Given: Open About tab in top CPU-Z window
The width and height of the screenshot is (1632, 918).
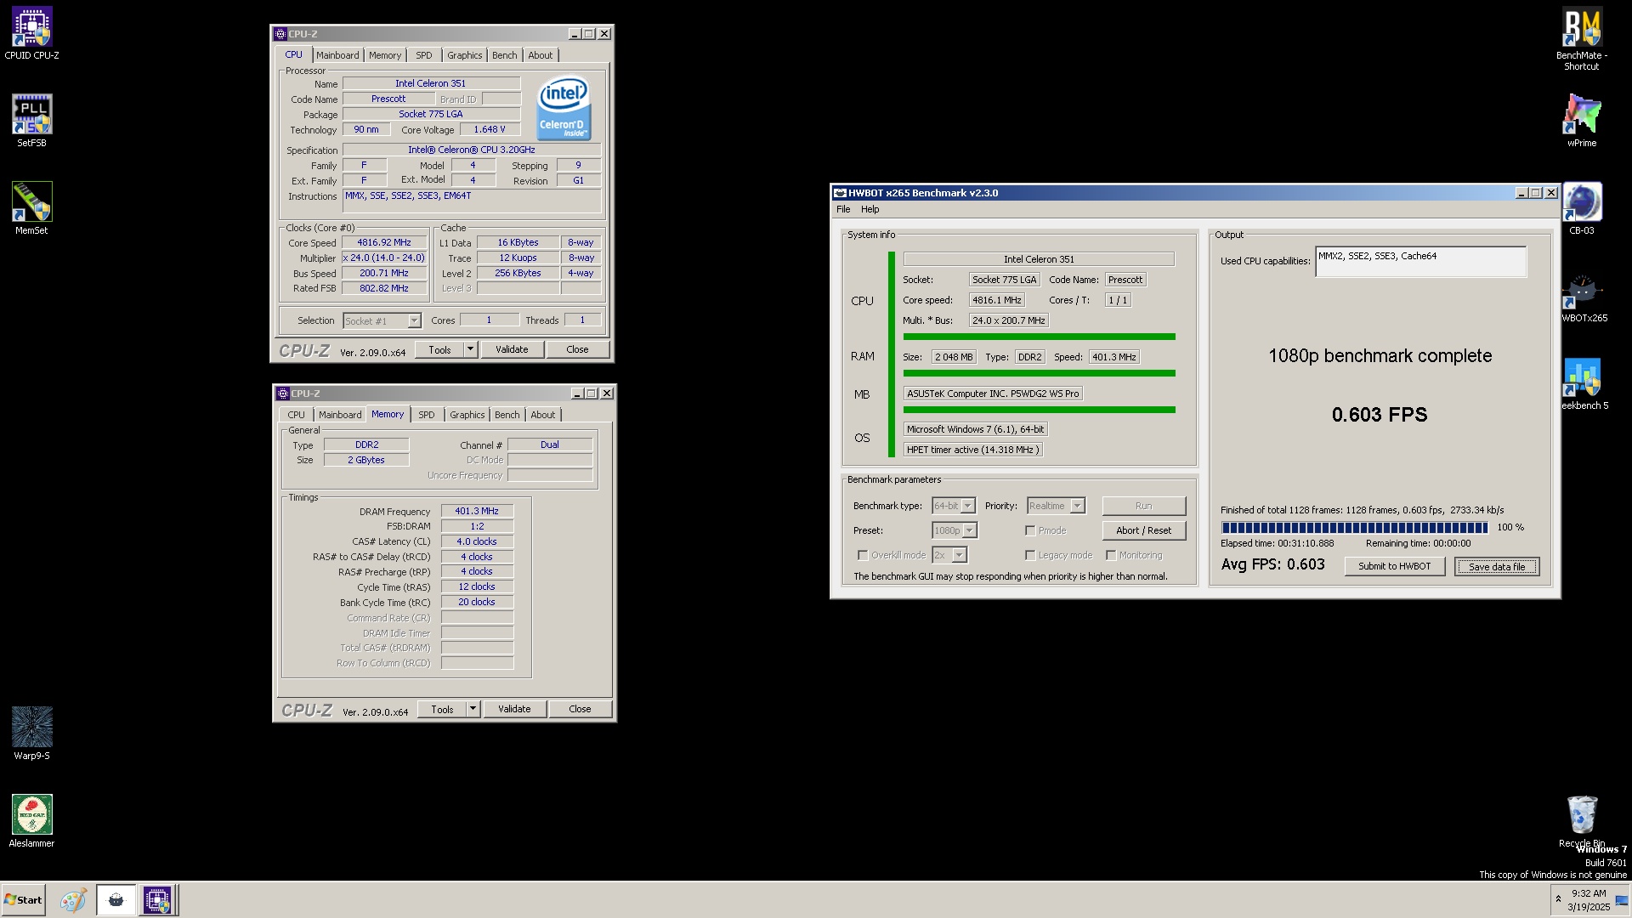Looking at the screenshot, I should pos(541,55).
